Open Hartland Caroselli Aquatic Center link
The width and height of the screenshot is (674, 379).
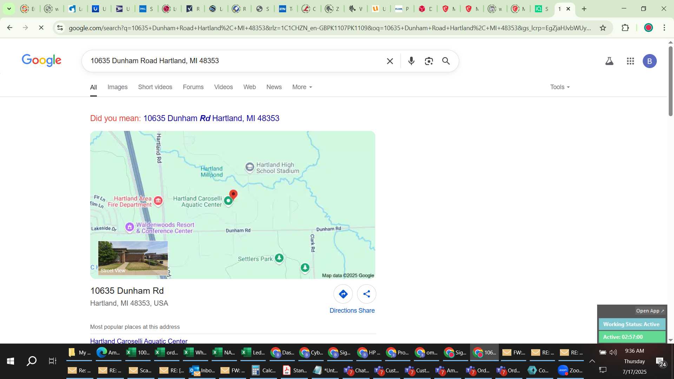point(139,341)
